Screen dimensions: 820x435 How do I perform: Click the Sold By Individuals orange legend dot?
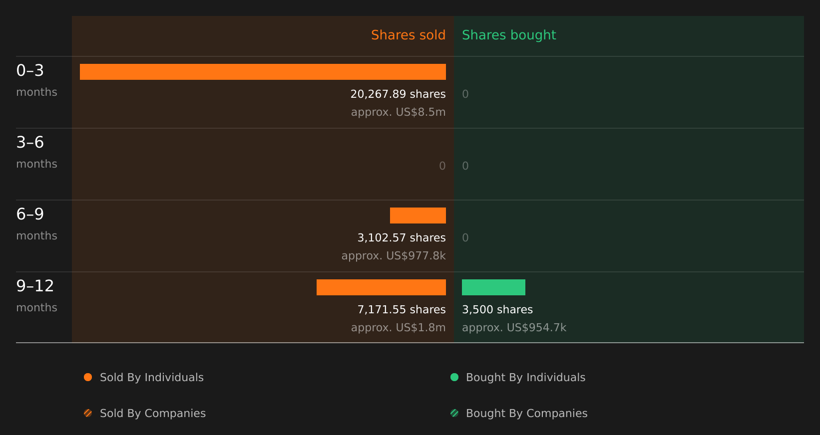88,377
